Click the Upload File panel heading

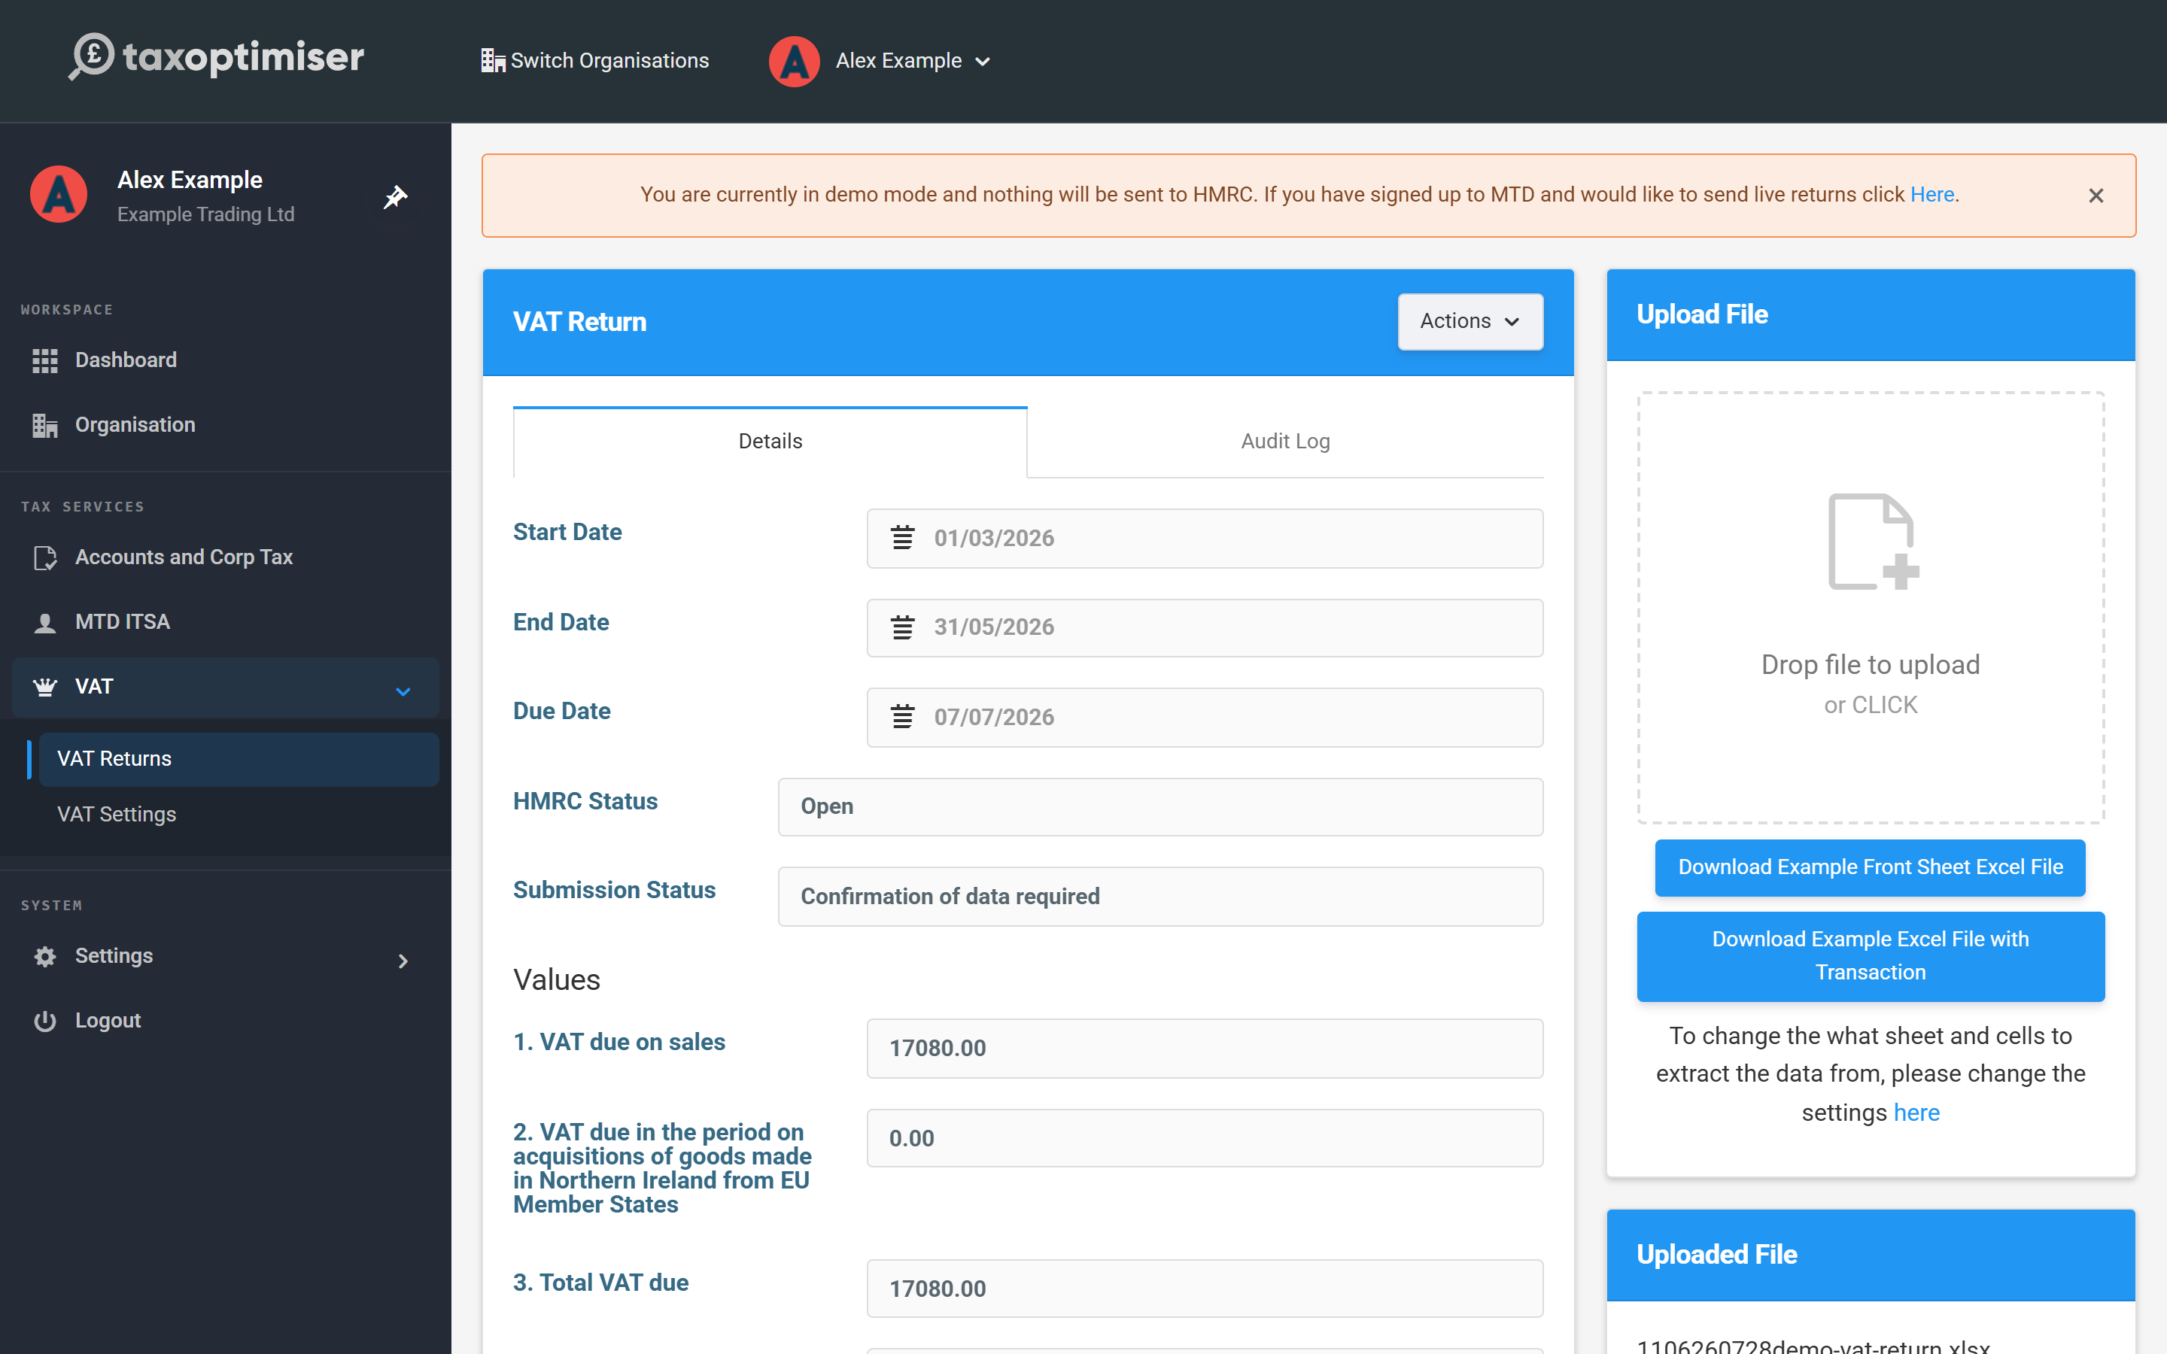point(1701,314)
